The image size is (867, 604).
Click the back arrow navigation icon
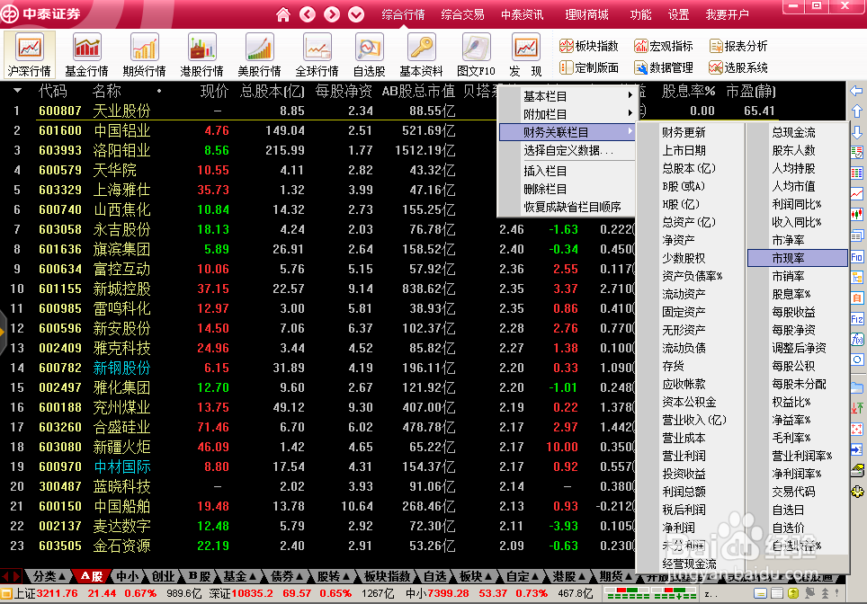pyautogui.click(x=308, y=14)
